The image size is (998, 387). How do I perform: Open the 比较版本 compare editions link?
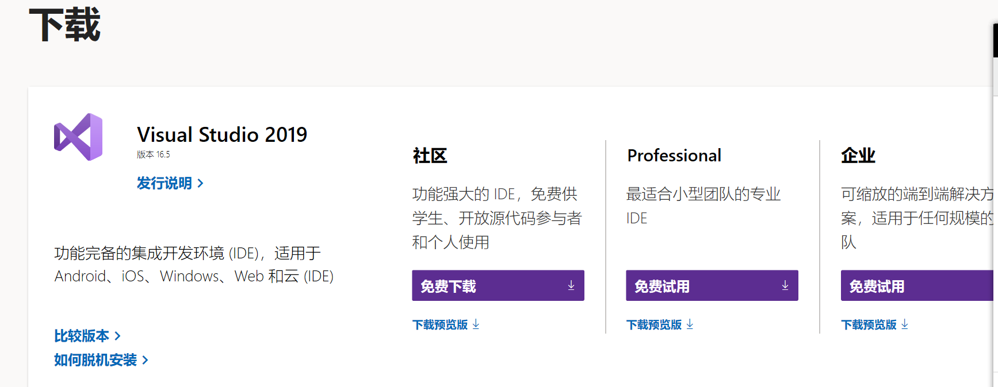click(x=87, y=336)
